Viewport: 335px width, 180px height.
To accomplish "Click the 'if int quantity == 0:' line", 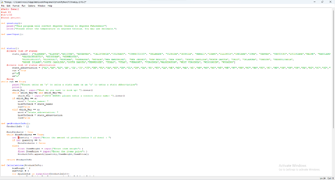I will point(27,140).
